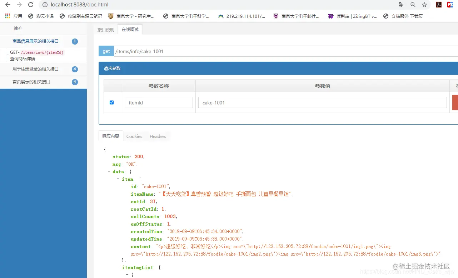The image size is (458, 278).
Task: Click the browser forward arrow icon
Action: pyautogui.click(x=19, y=5)
